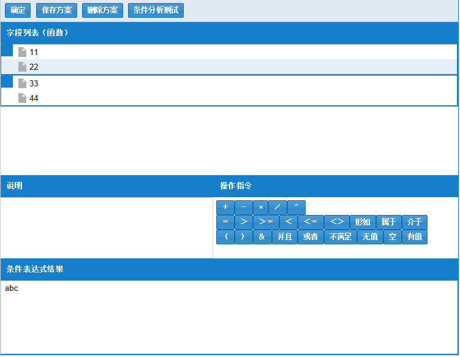Select field 11 in the field list
The width and height of the screenshot is (460, 357).
(34, 53)
